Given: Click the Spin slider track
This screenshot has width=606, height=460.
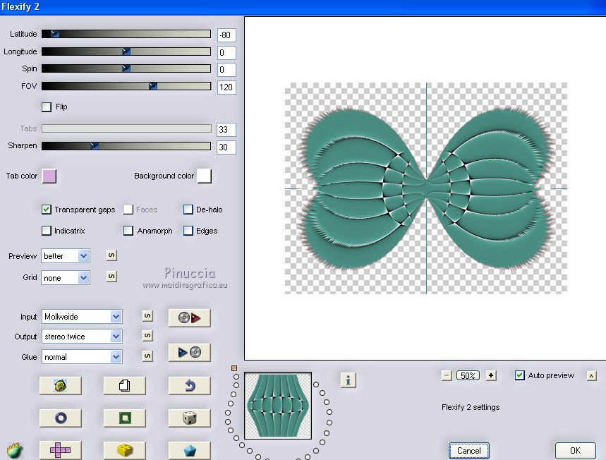Looking at the screenshot, I should tap(126, 68).
